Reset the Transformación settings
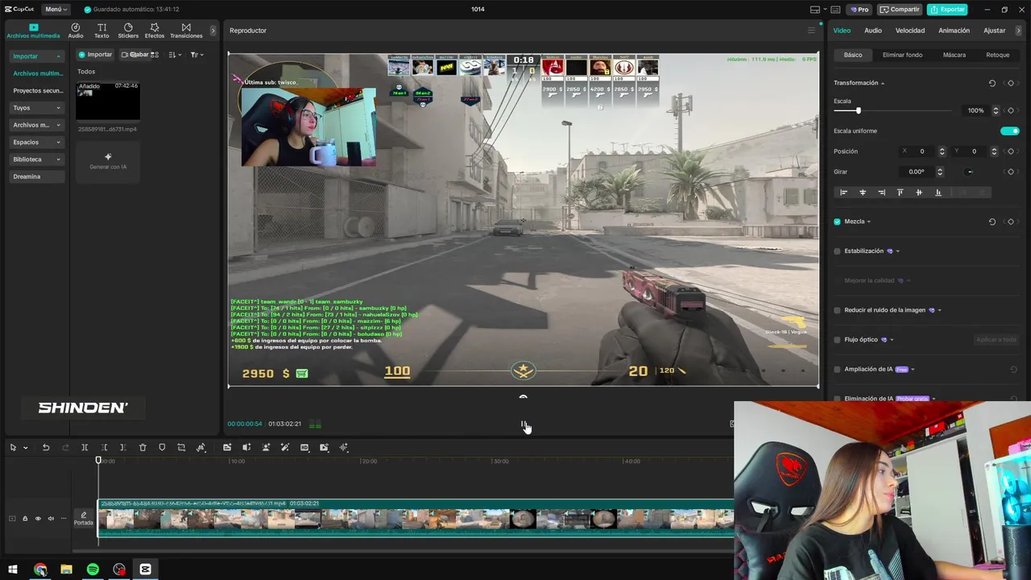Screen dimensions: 1031x580 (992, 83)
